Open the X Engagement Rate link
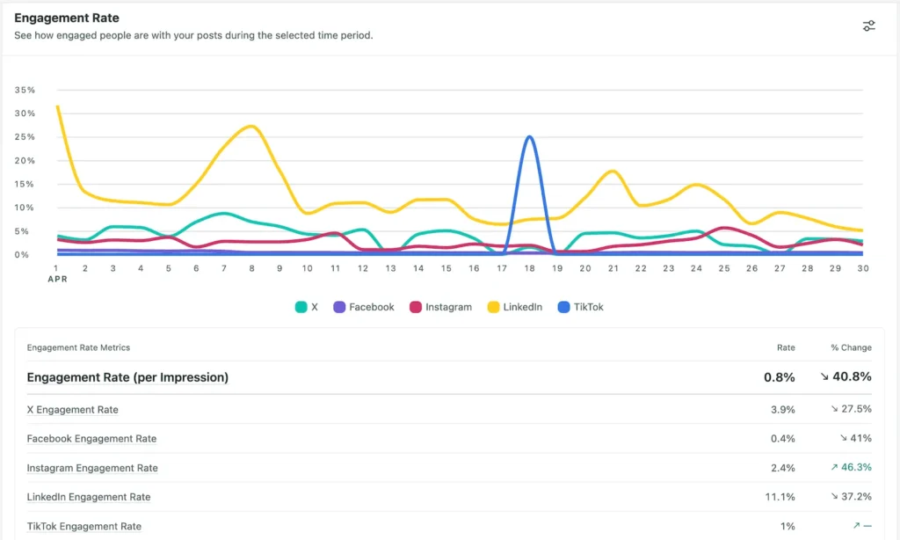The image size is (900, 540). click(x=72, y=409)
